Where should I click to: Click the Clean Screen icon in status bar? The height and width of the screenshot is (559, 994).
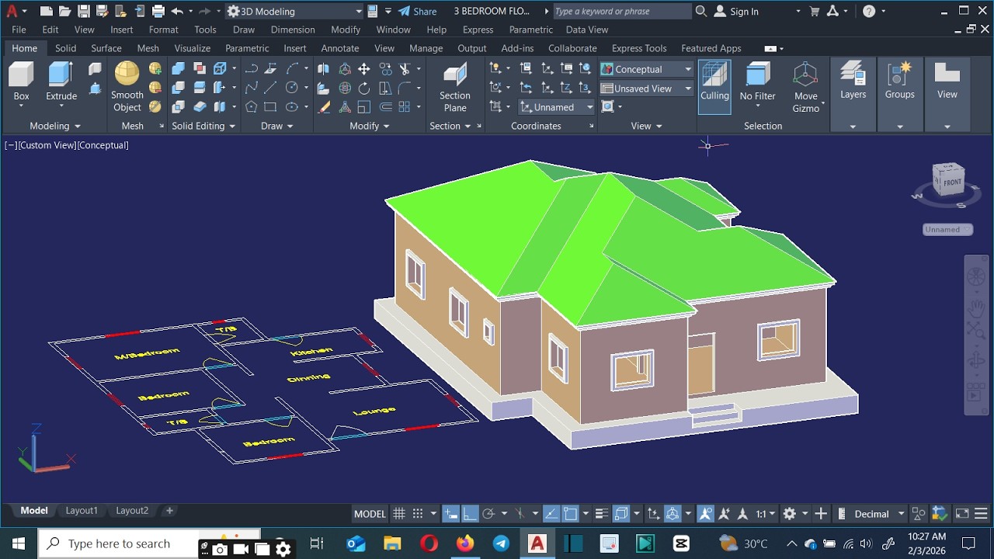(x=962, y=514)
